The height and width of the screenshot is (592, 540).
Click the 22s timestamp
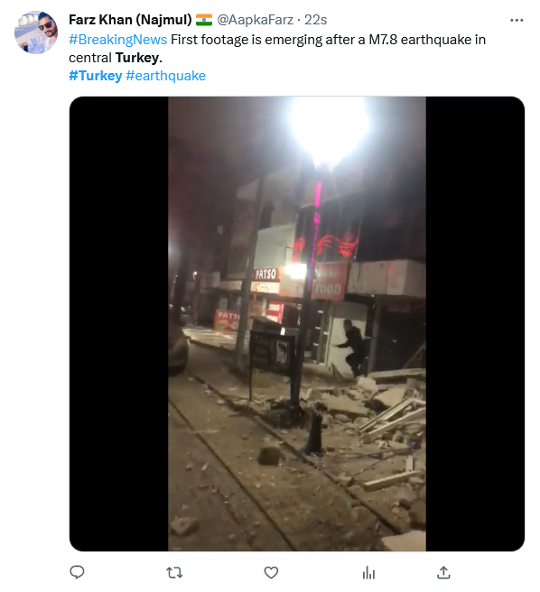pos(315,20)
